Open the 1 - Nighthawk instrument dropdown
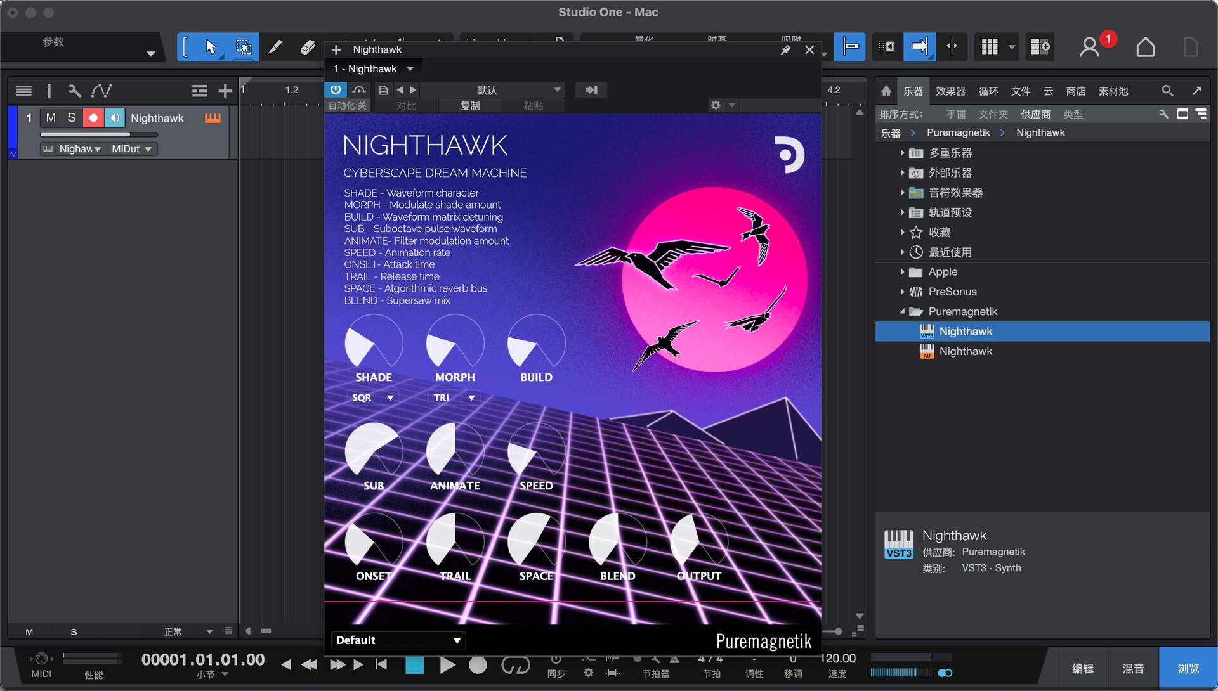Screen dimensions: 1218x691 (x=374, y=69)
